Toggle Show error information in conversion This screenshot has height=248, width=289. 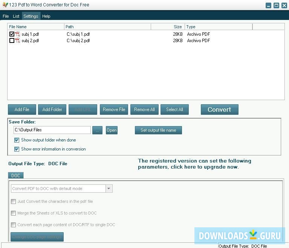point(17,149)
